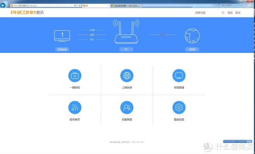This screenshot has width=255, height=154.
Task: Click the browser back arrow button
Action: (3, 5)
